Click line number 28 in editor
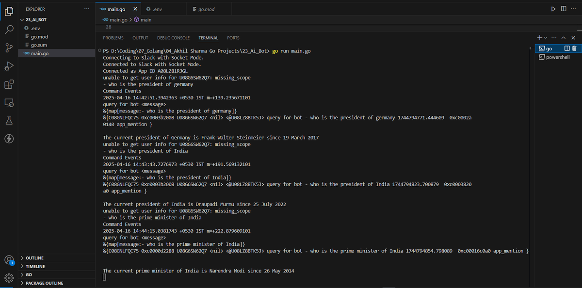This screenshot has width=582, height=288. click(x=108, y=27)
